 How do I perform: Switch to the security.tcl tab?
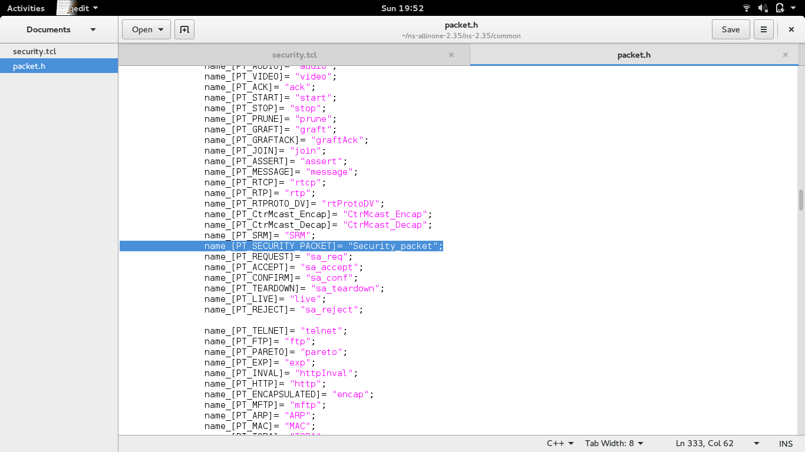pyautogui.click(x=294, y=55)
